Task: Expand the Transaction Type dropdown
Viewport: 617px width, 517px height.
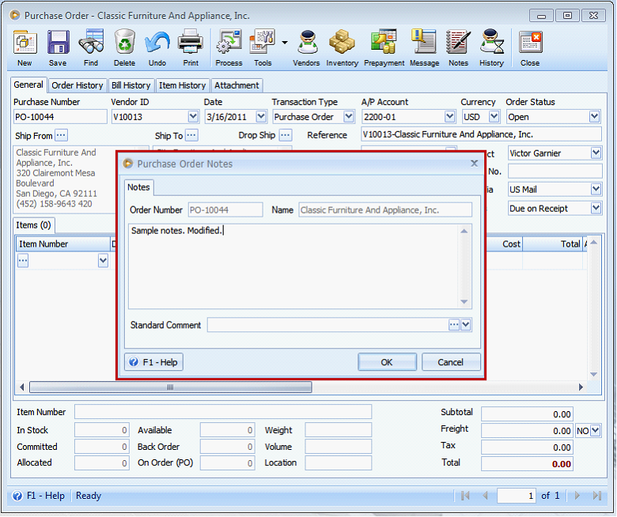Action: tap(349, 117)
